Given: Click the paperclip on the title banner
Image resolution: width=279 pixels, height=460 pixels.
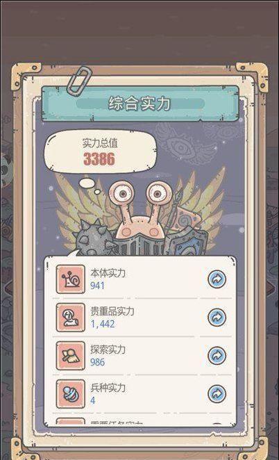Looking at the screenshot, I should 79,81.
